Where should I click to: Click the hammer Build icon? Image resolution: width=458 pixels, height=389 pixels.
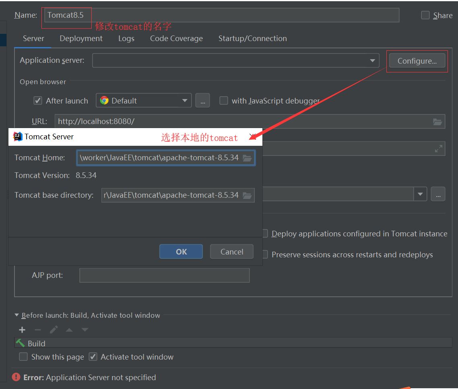coord(20,343)
